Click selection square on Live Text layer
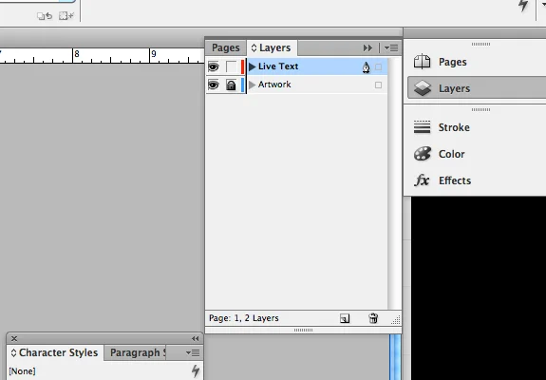Image resolution: width=546 pixels, height=380 pixels. point(379,67)
